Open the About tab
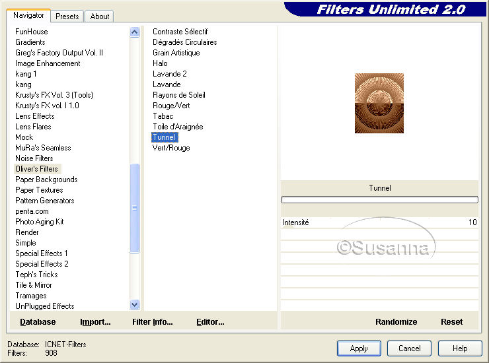This screenshot has height=363, width=489. 100,16
